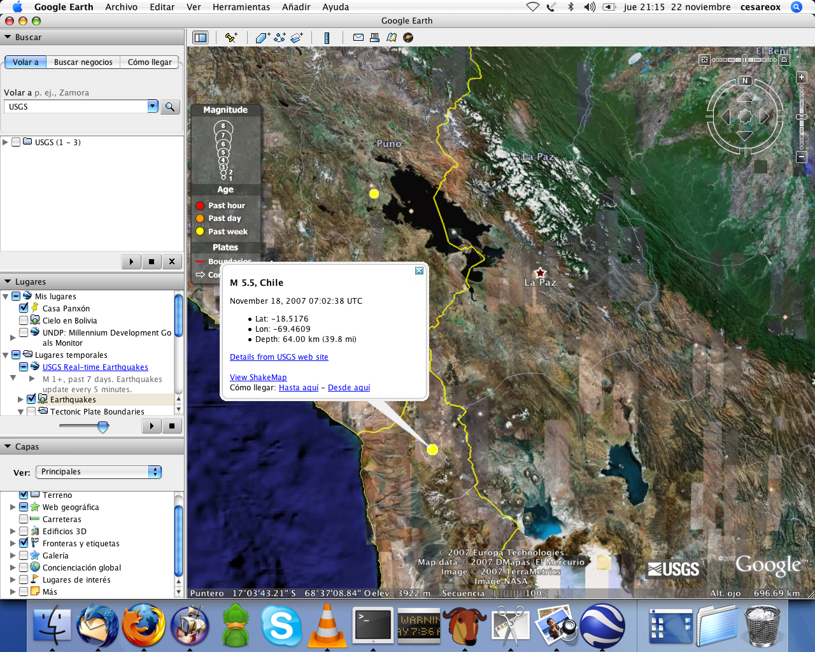This screenshot has height=652, width=815.
Task: Disable Fronteras y etiquetas layer
Action: [x=24, y=543]
